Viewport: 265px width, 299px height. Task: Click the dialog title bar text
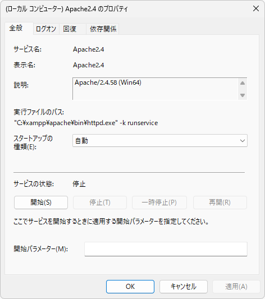tap(67, 9)
